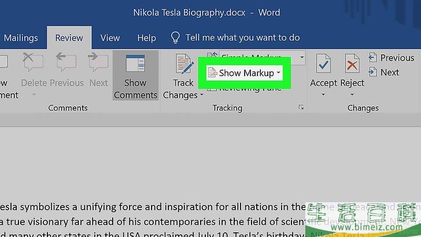Expand the Accept dropdown arrow
Image resolution: width=421 pixels, height=237 pixels.
323,94
